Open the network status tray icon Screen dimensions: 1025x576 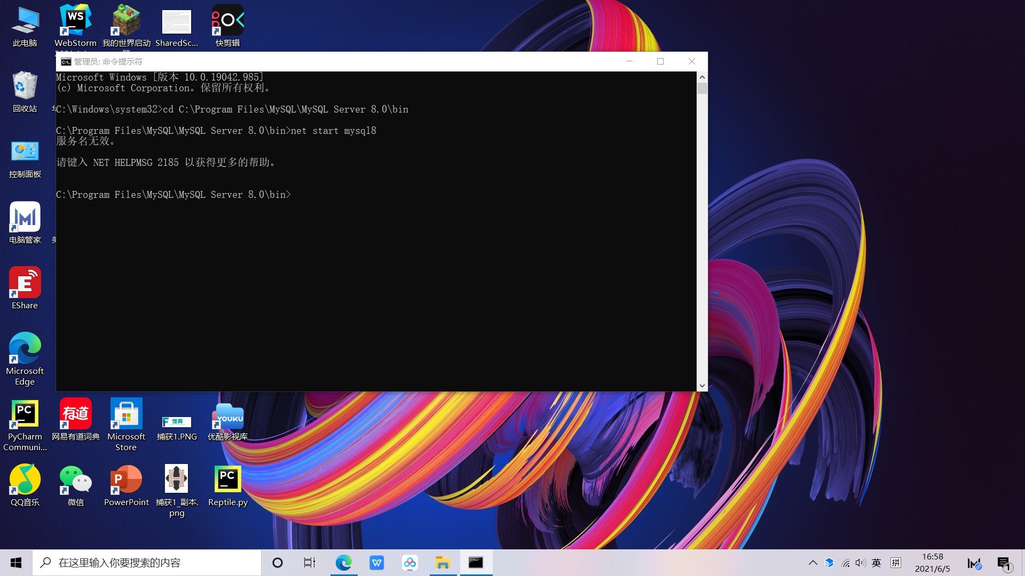pos(846,563)
